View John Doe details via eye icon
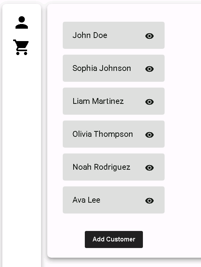The image size is (201, 267). [x=149, y=36]
